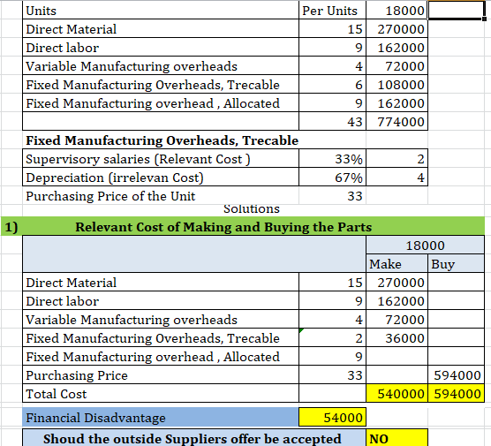Select the 594000 Purchasing Price Buy cell
Viewport: 491px width, 446px height.
point(456,374)
